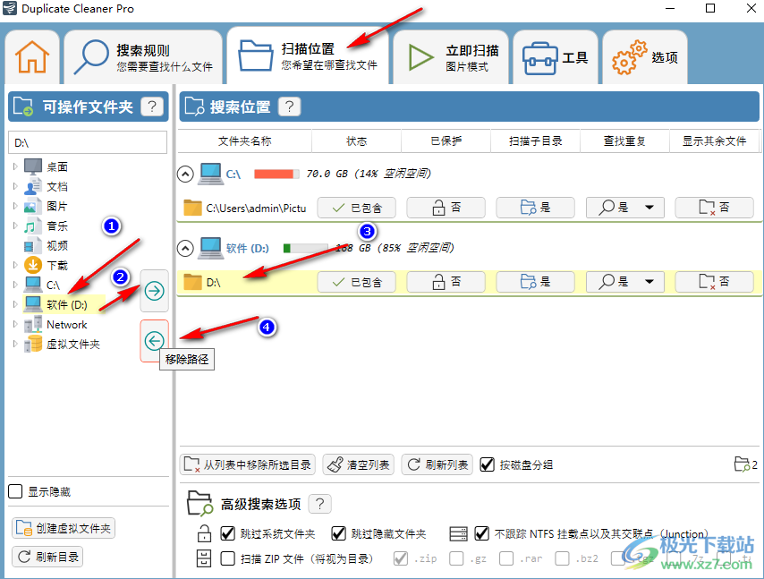Screen dimensions: 764x579
Task: Click the 刷新目录 button
Action: (47, 557)
